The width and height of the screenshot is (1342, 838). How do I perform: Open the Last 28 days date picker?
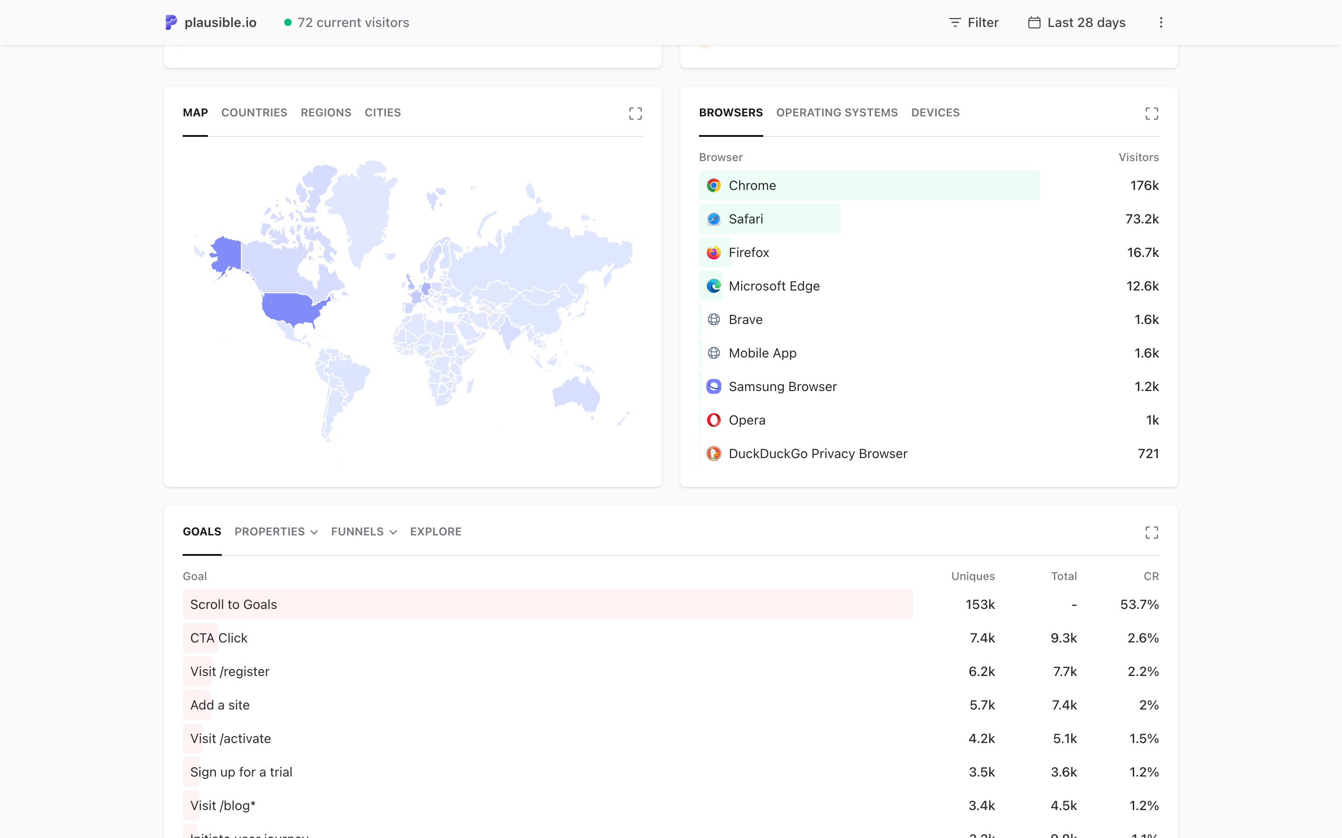click(x=1076, y=23)
